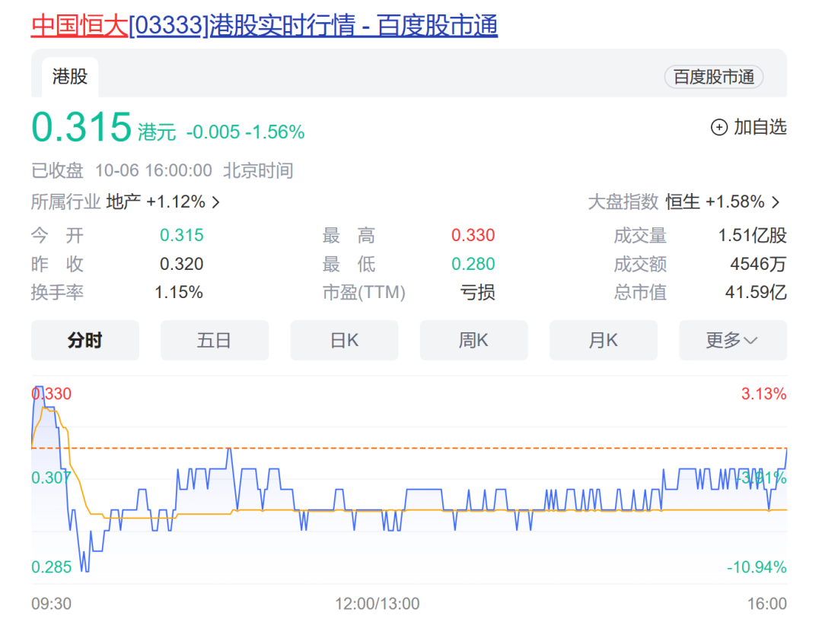
Task: Click the change value -0.005 -1.56%
Action: point(245,132)
